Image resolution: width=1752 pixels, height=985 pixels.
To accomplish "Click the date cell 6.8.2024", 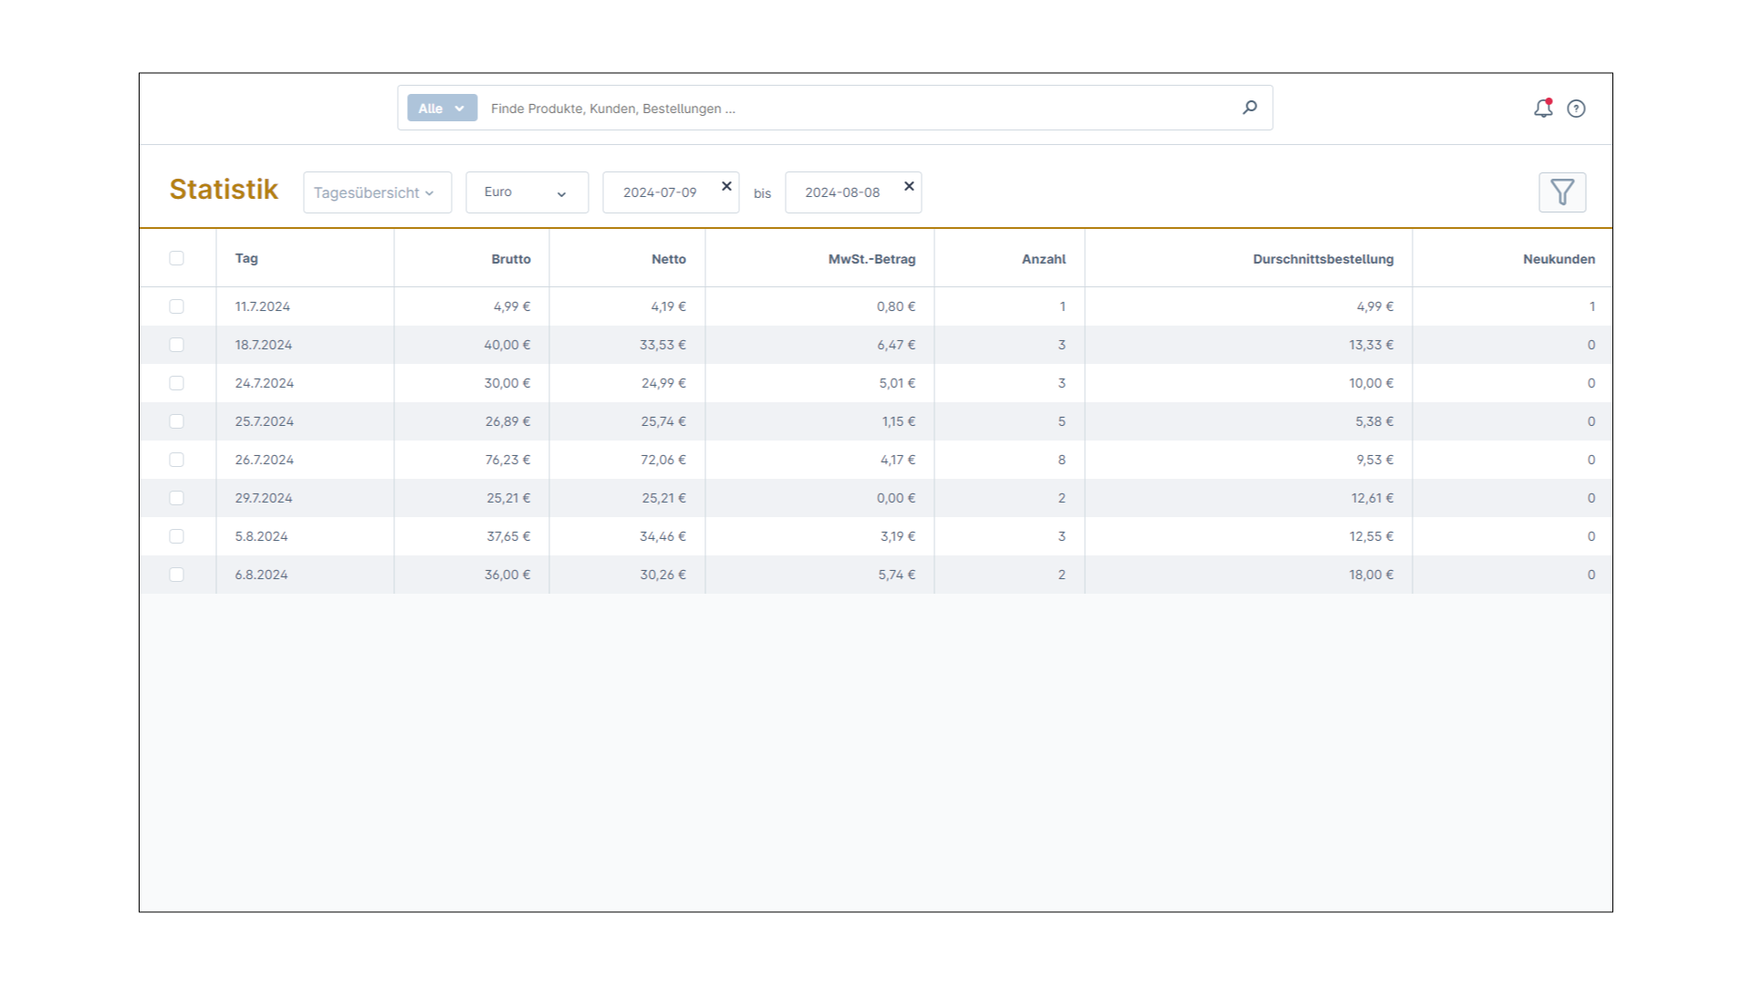I will [x=261, y=575].
